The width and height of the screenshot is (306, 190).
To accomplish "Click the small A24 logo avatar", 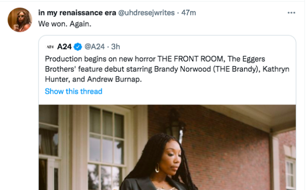I will (x=50, y=47).
